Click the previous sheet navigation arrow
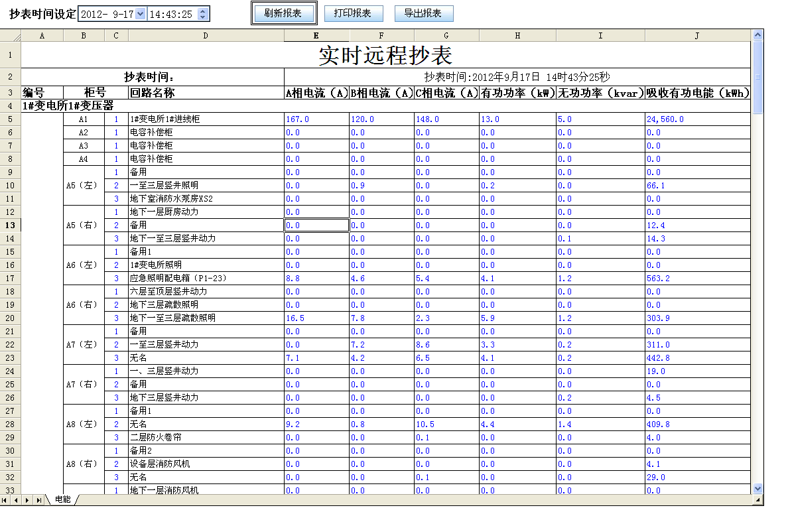Viewport: 790px width, 512px height. [16, 499]
